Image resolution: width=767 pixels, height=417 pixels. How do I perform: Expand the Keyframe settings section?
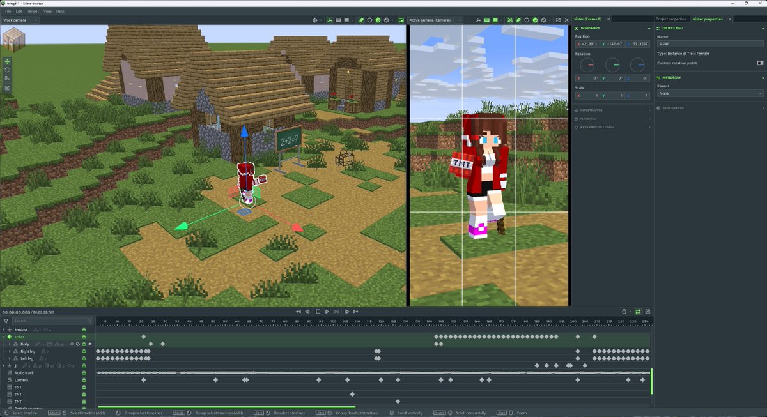coord(649,127)
